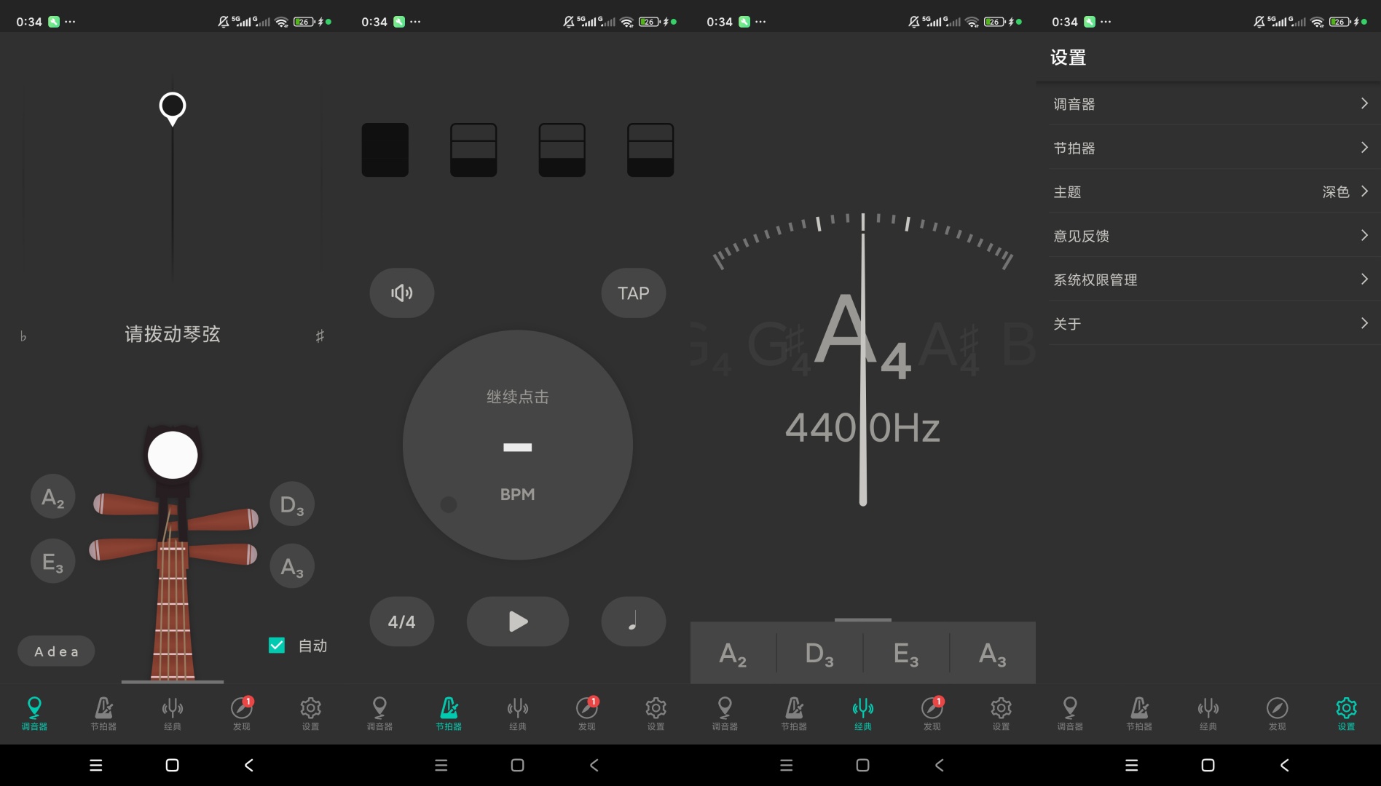This screenshot has width=1381, height=786.
Task: Open 意见反馈 feedback row
Action: pos(1208,236)
